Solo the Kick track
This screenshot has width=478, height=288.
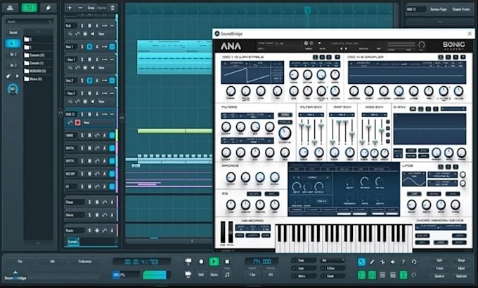coord(82,26)
